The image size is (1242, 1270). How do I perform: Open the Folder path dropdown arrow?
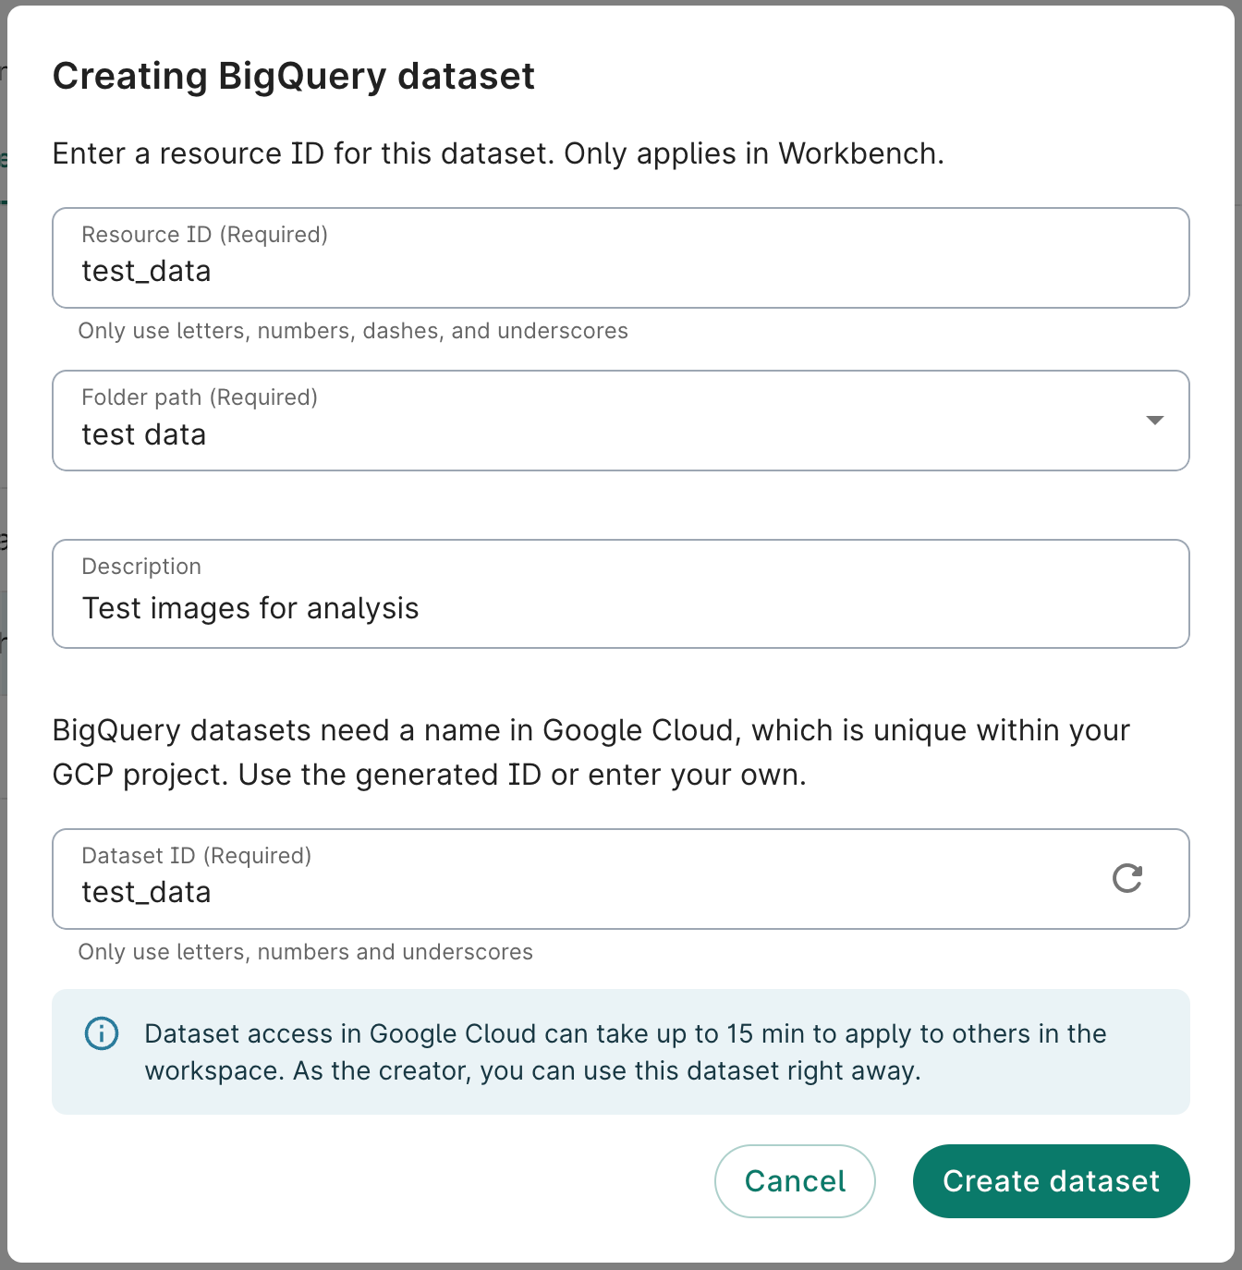point(1154,421)
